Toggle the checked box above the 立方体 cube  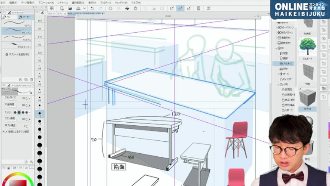pos(300,89)
